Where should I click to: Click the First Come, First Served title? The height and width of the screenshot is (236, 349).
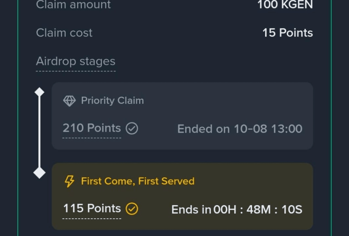(138, 181)
